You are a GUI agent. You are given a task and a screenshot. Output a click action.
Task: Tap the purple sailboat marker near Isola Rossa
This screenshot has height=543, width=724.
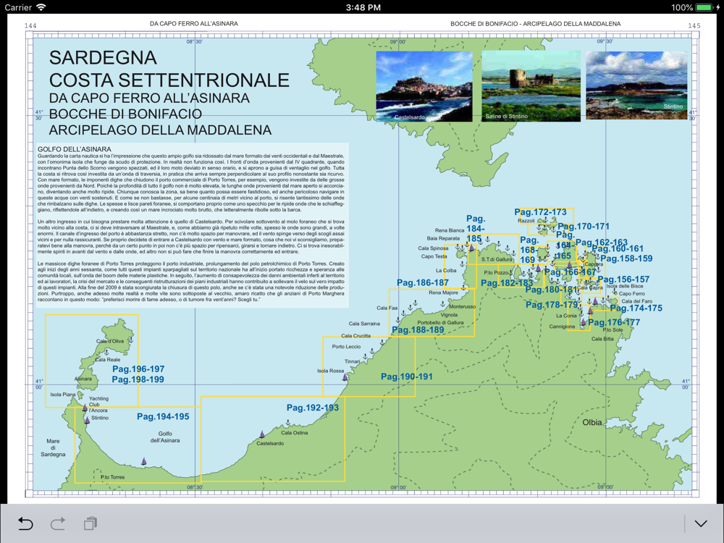tap(345, 377)
